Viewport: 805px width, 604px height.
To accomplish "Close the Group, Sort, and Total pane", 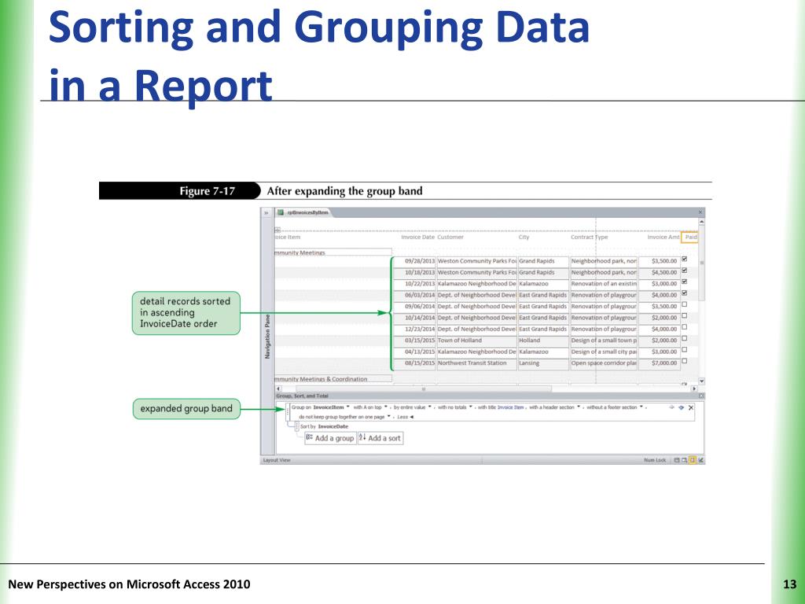I will (701, 396).
